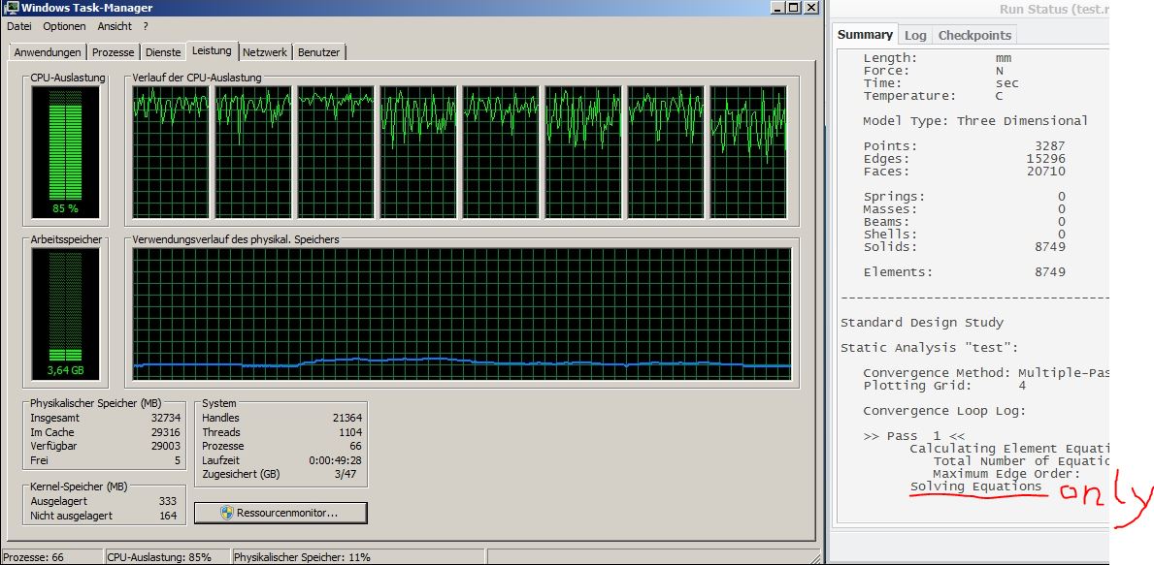
Task: Click the Handles value 21364
Action: [347, 418]
